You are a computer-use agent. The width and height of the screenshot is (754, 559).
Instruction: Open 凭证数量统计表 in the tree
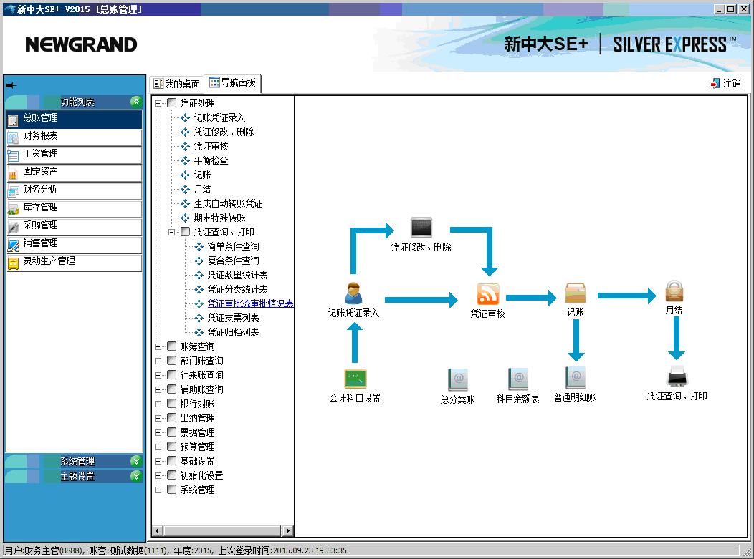click(237, 275)
